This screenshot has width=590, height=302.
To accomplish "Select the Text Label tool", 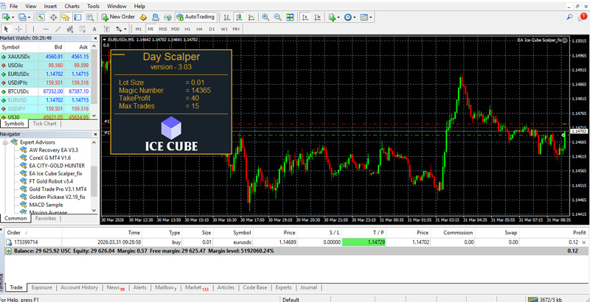I will tap(106, 29).
